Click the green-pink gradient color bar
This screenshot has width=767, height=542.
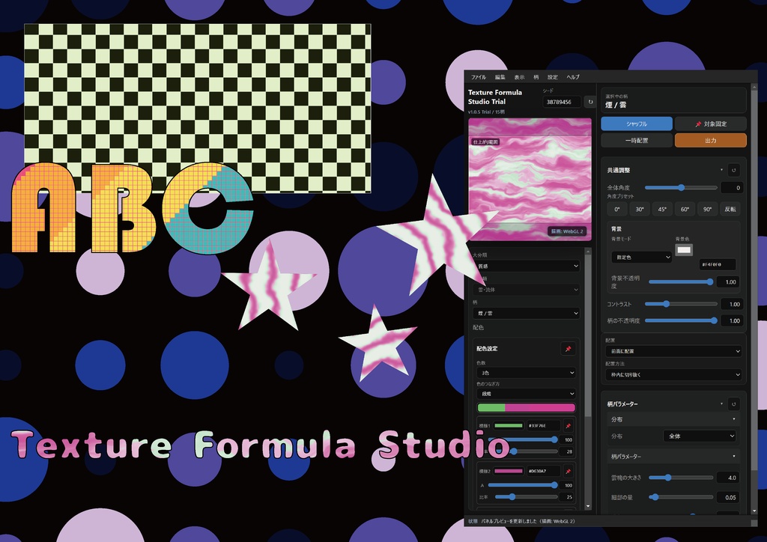pos(527,407)
